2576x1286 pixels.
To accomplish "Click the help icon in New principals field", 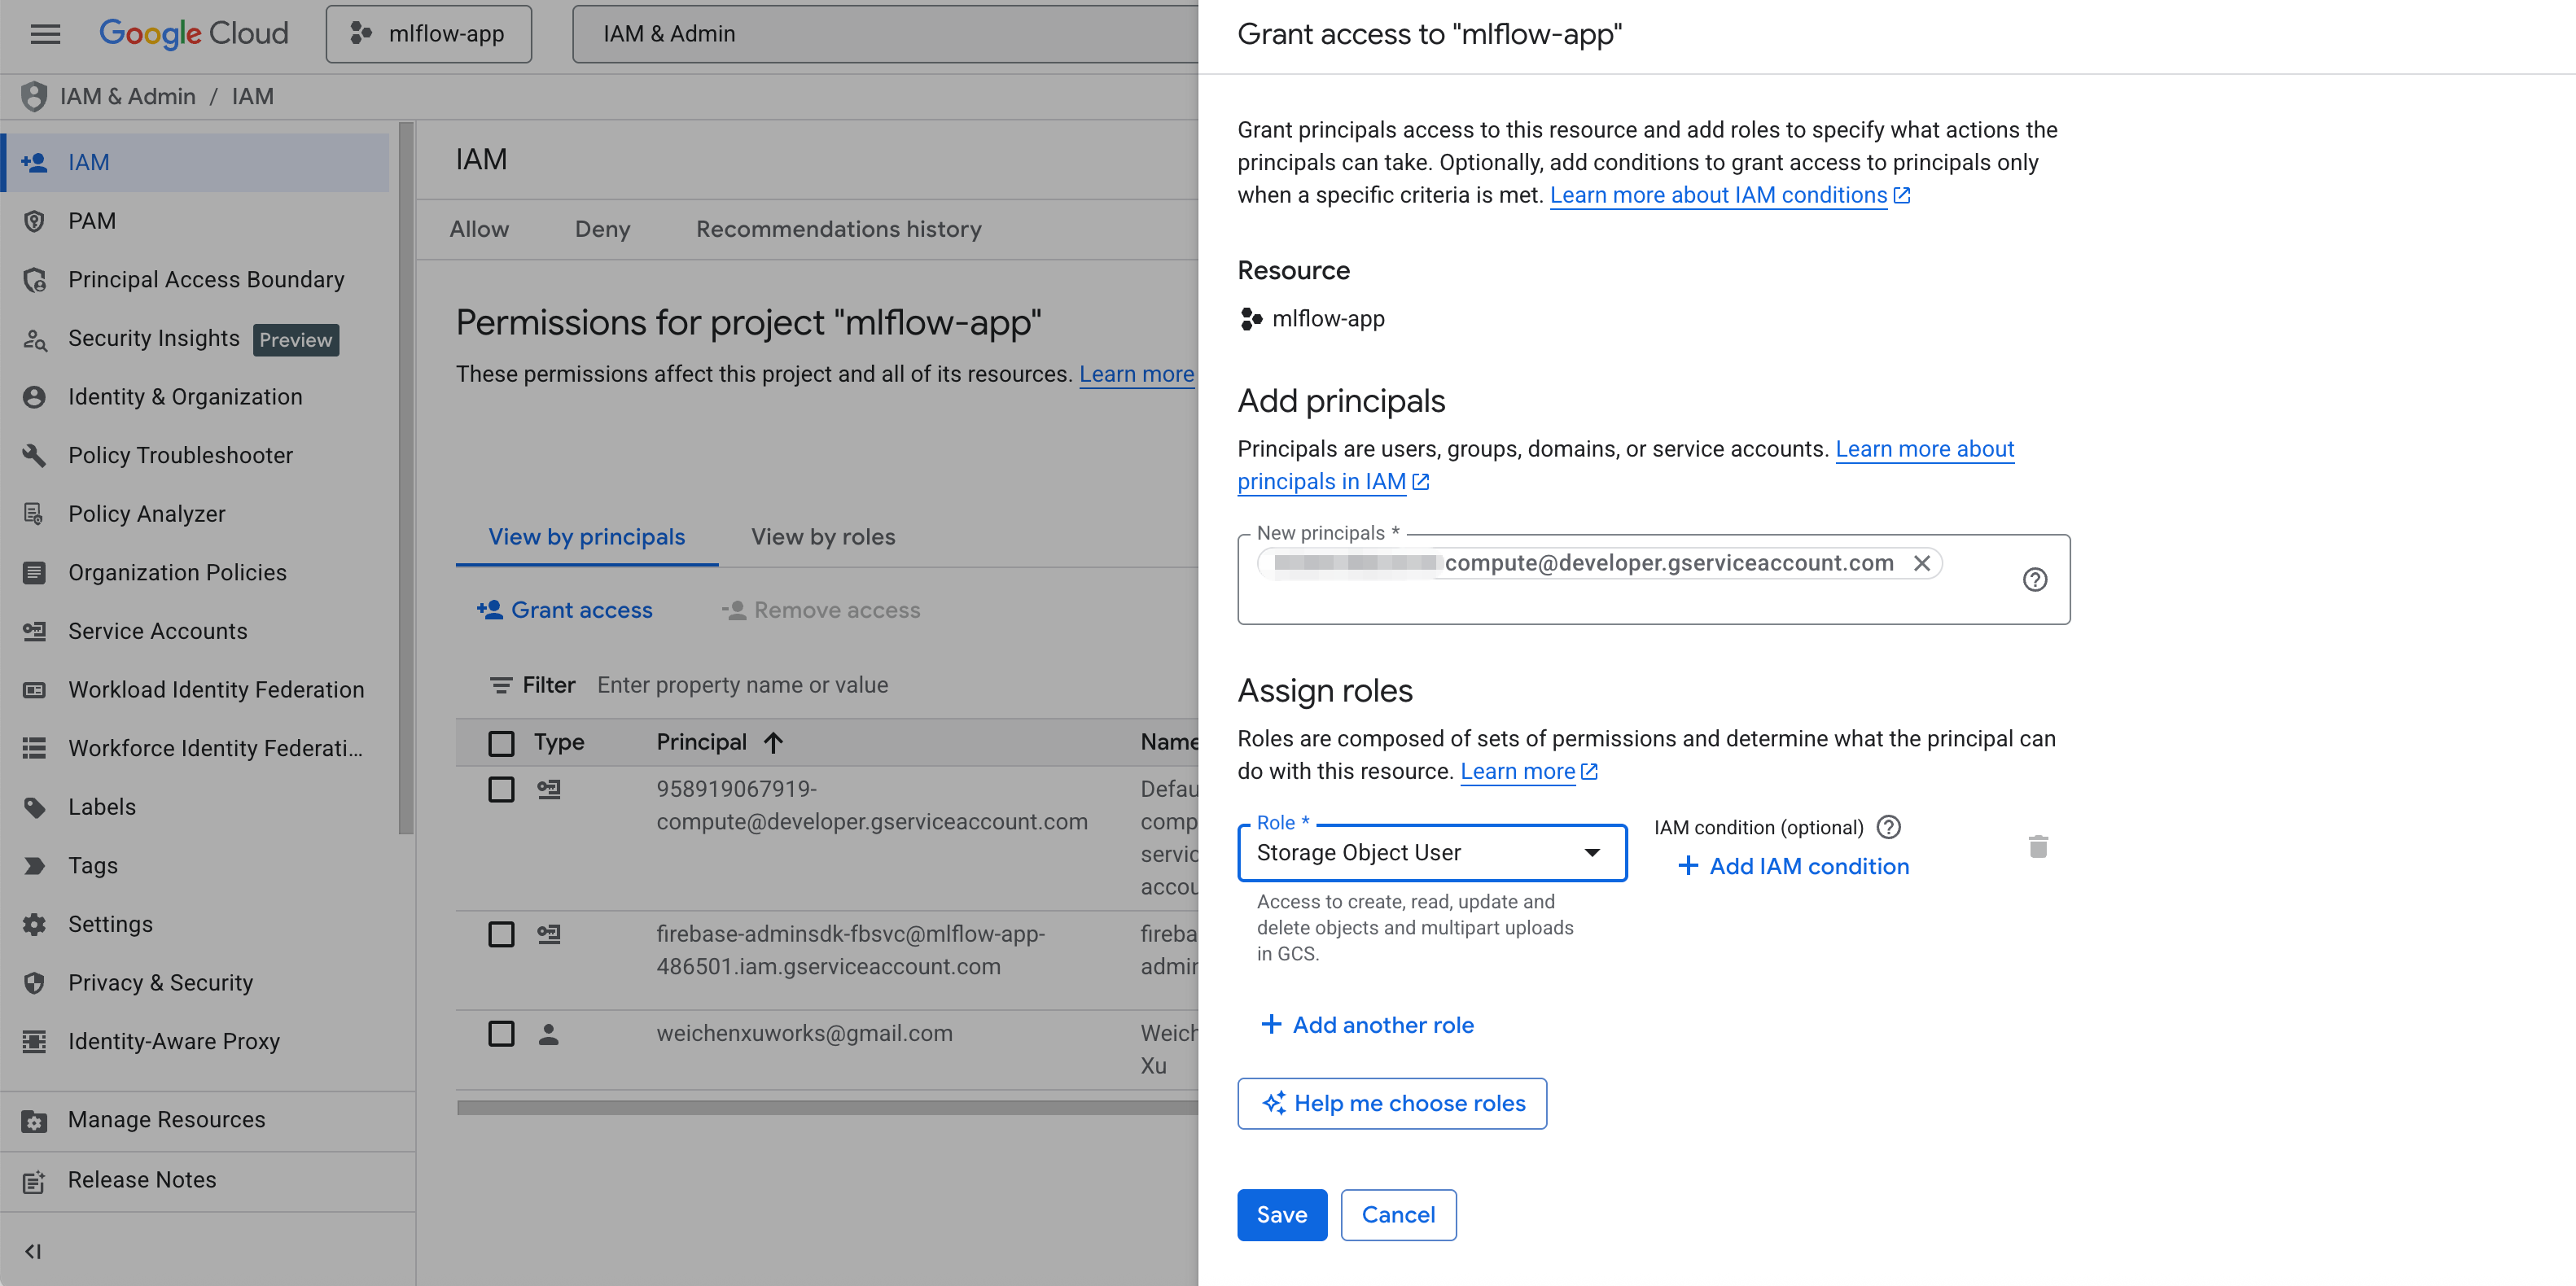I will point(2034,580).
